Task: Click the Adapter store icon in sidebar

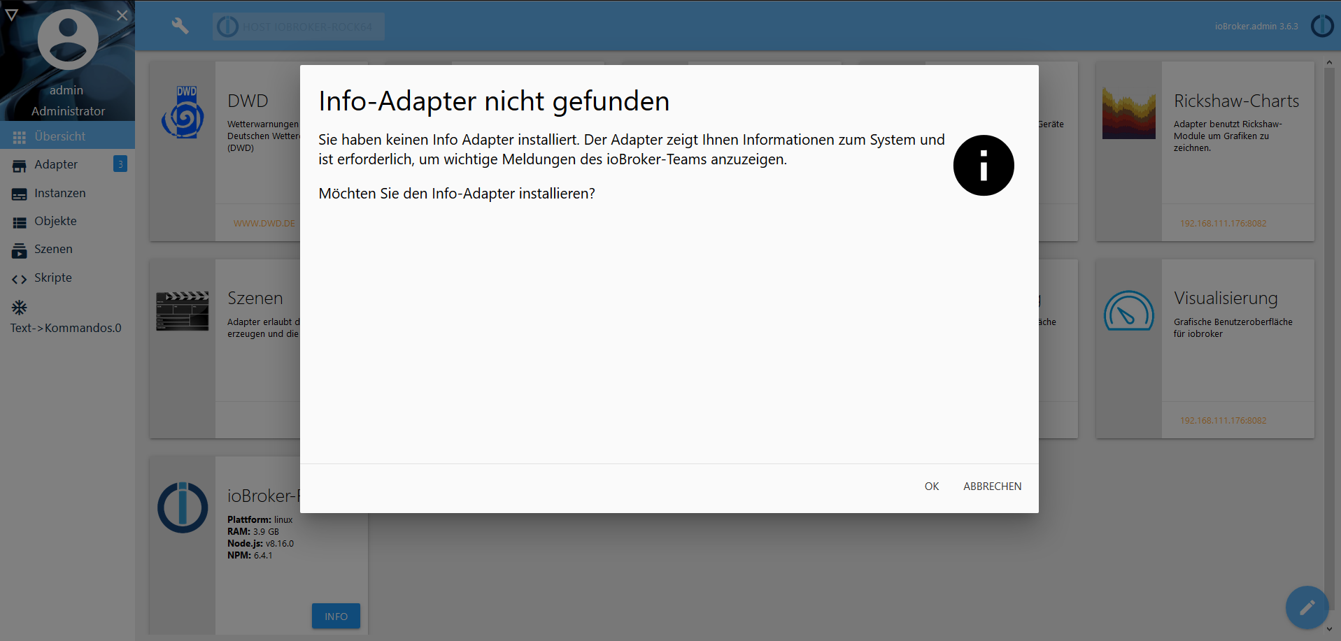Action: 19,166
